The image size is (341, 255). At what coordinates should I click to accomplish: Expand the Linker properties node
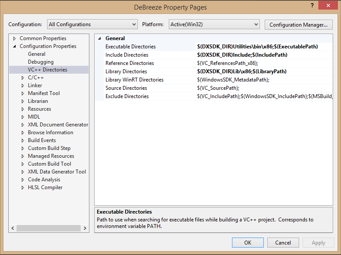(x=23, y=85)
